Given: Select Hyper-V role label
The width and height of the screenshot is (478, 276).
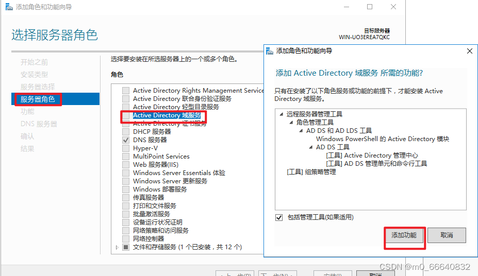Looking at the screenshot, I should (145, 148).
